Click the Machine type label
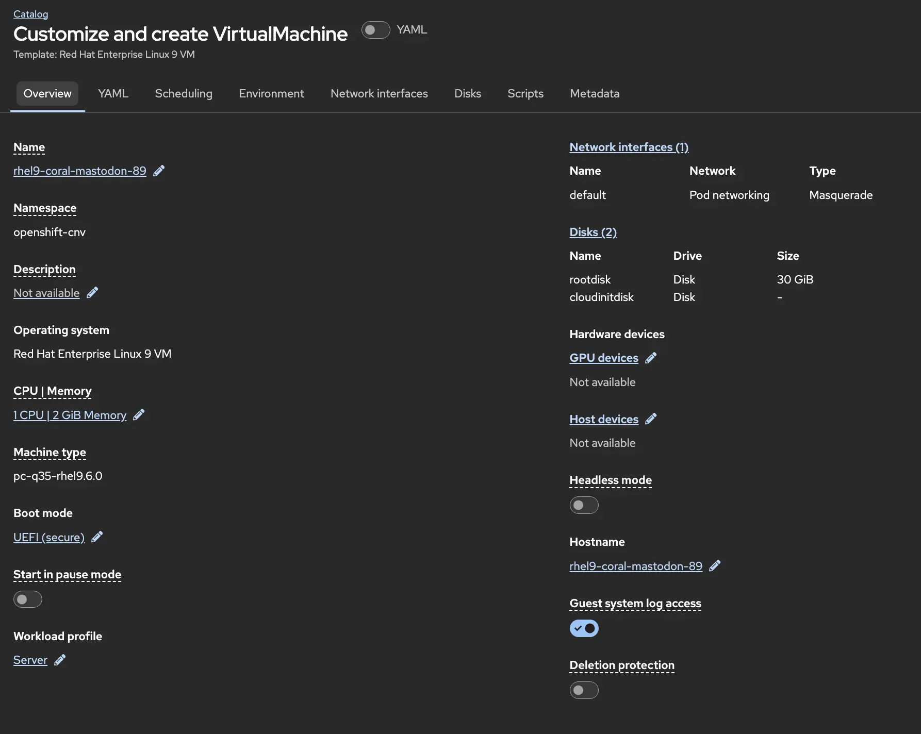Viewport: 921px width, 734px height. pos(50,452)
